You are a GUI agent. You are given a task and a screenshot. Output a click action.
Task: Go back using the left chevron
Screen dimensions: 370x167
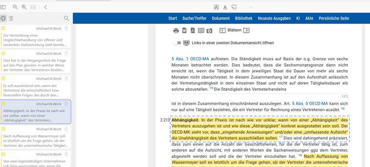click(46, 7)
